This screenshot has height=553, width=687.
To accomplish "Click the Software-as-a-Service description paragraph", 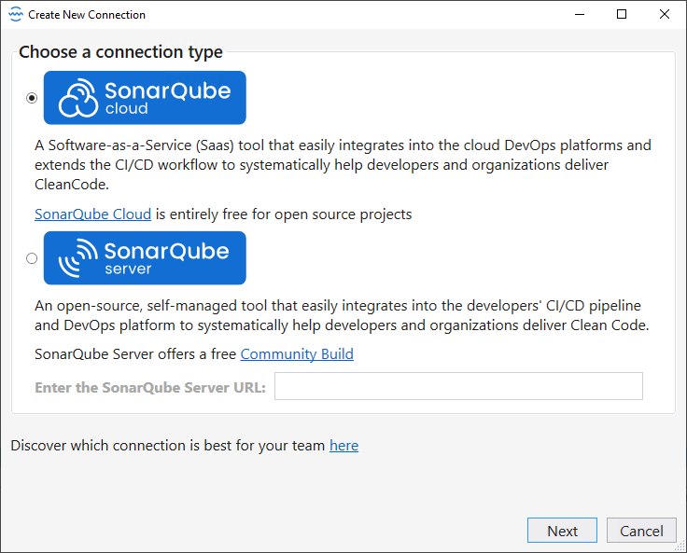I will pos(343,165).
